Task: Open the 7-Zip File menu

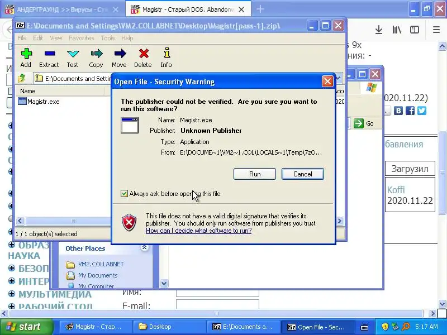Action: (x=22, y=38)
